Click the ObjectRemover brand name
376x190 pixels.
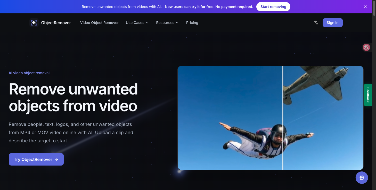(56, 23)
